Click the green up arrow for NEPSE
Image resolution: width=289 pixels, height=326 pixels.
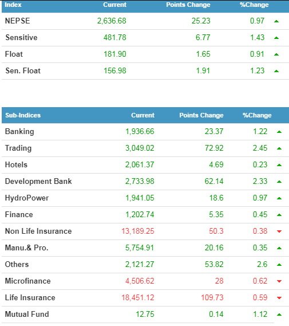[276, 21]
